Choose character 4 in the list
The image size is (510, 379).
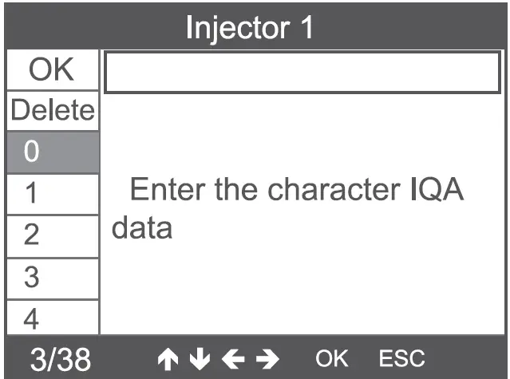pos(51,318)
